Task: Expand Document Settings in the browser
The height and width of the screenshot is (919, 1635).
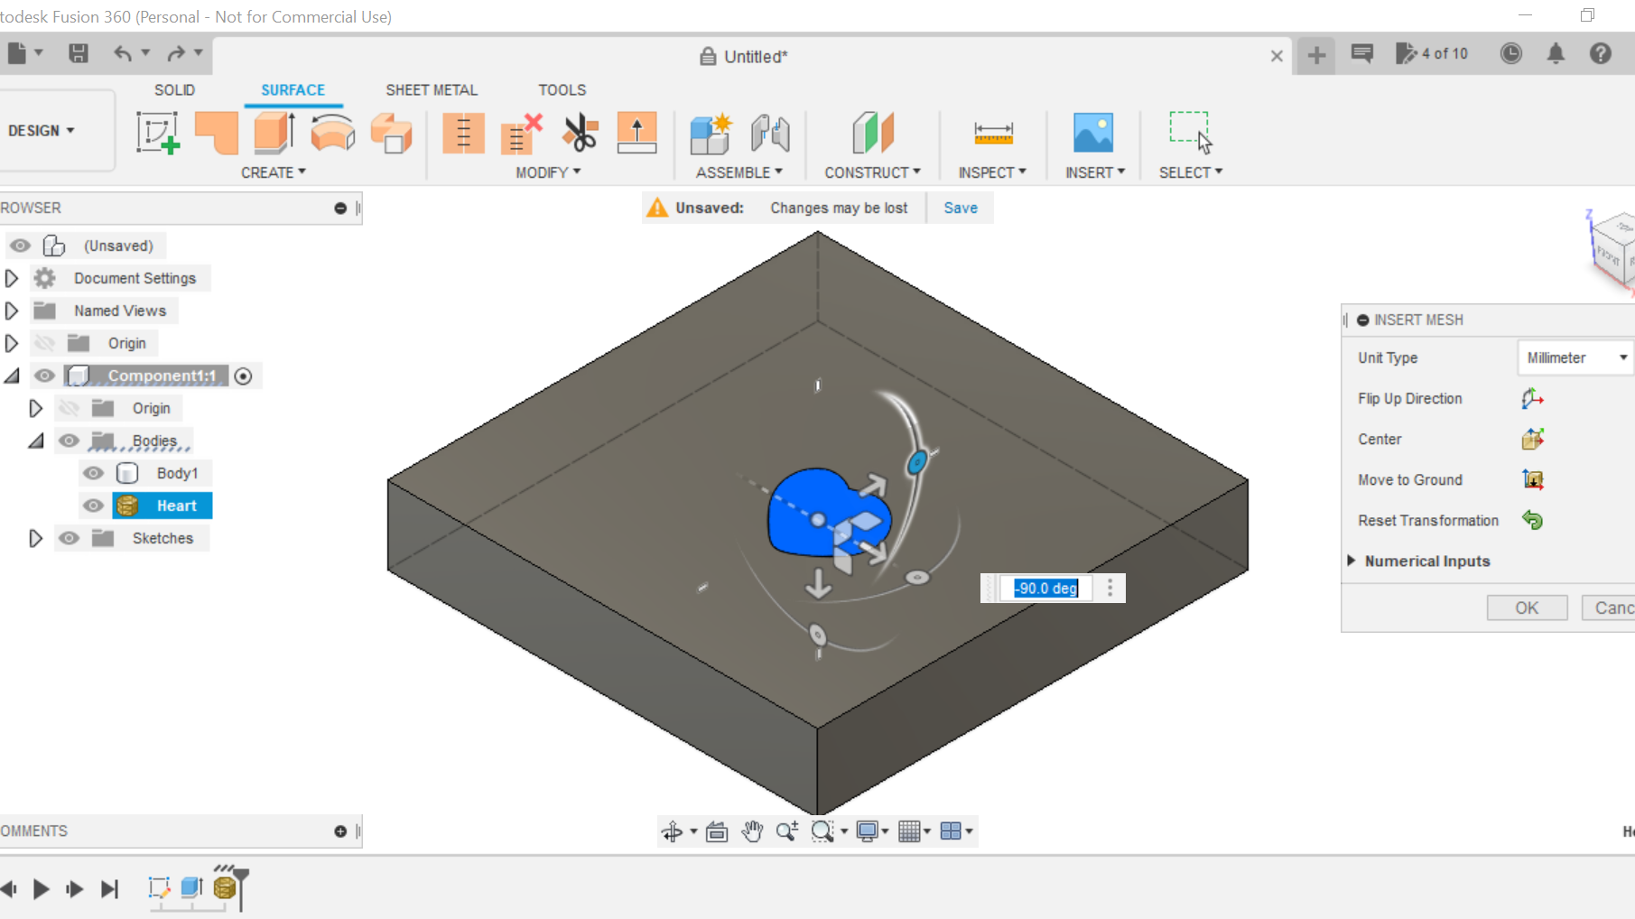Action: pos(12,278)
